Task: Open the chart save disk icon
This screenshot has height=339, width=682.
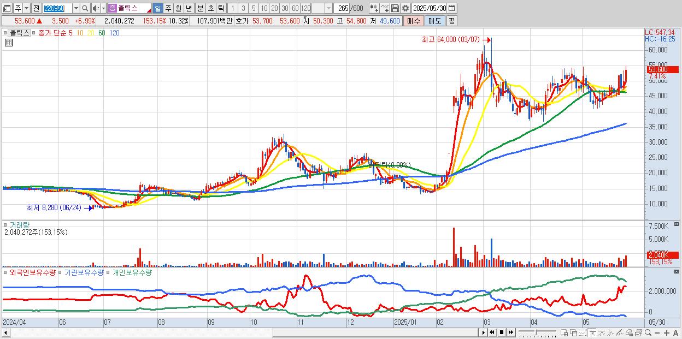Action: [x=395, y=8]
